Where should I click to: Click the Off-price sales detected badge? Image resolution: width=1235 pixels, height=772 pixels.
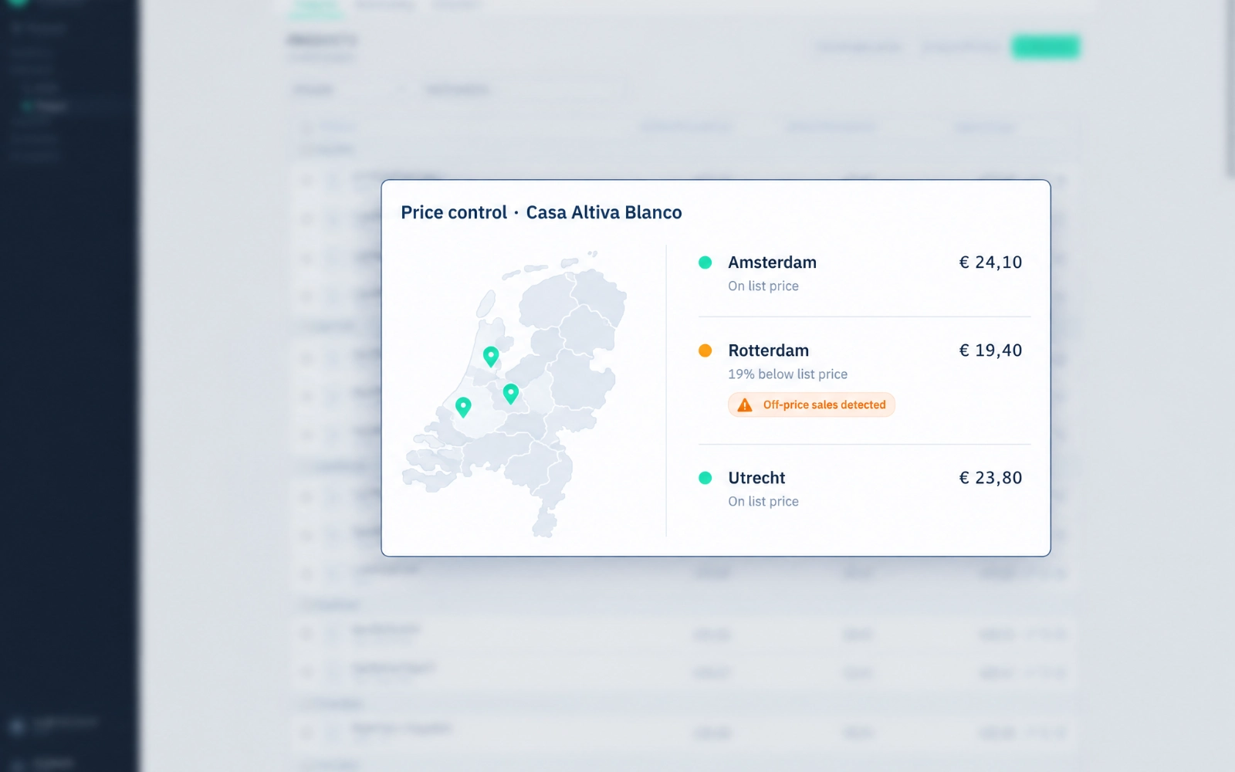tap(811, 405)
